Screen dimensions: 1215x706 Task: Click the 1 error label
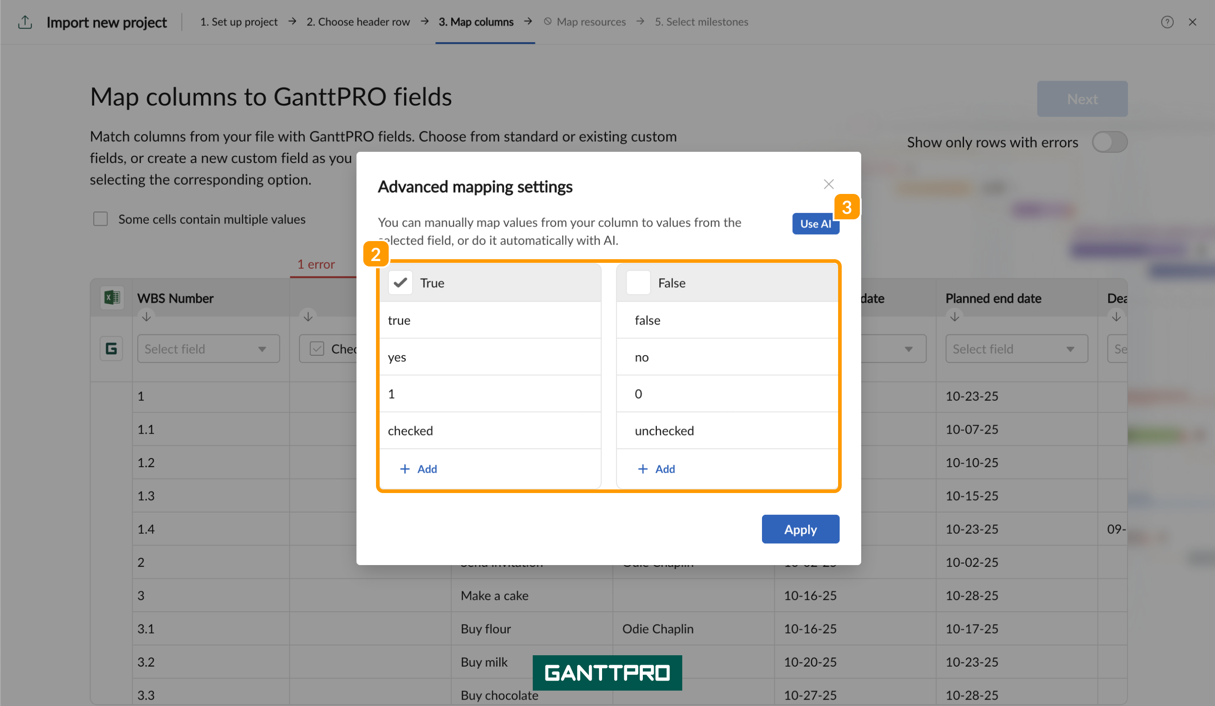click(316, 264)
